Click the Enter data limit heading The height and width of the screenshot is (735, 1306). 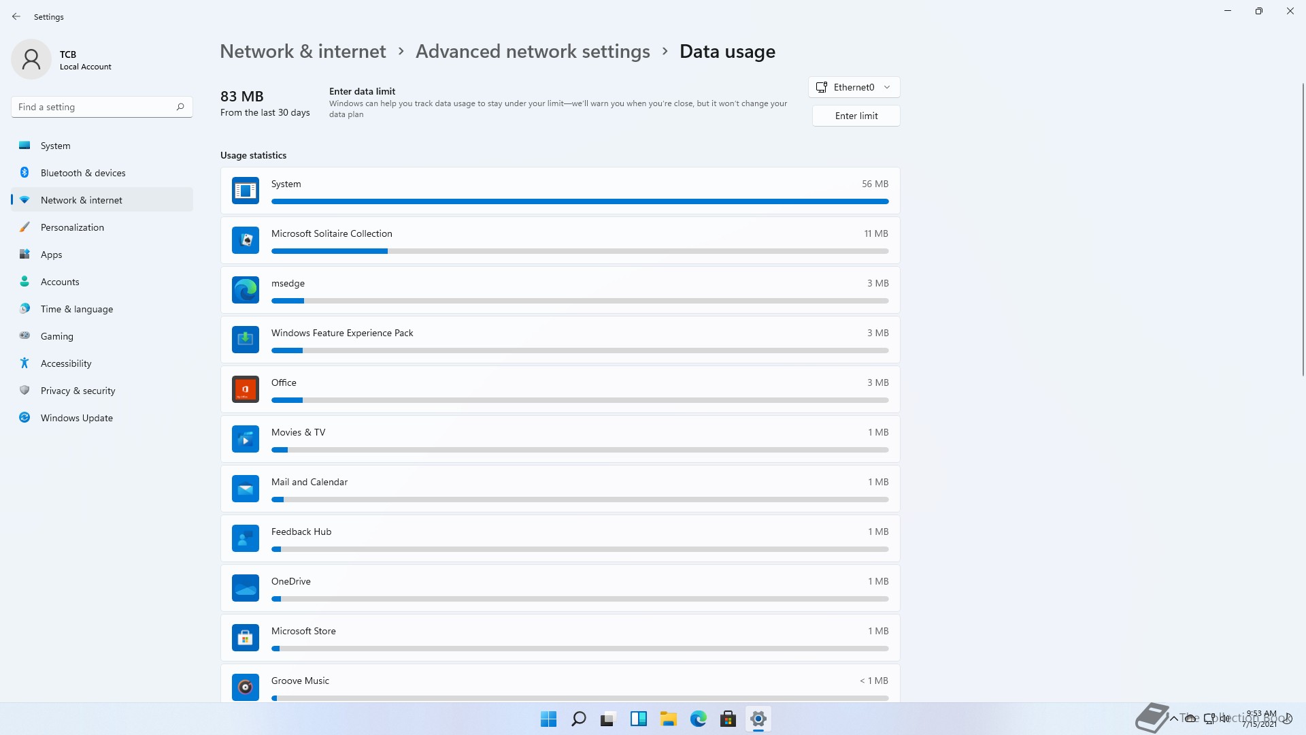coord(362,91)
